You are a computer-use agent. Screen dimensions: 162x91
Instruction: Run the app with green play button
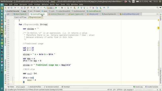[56, 8]
